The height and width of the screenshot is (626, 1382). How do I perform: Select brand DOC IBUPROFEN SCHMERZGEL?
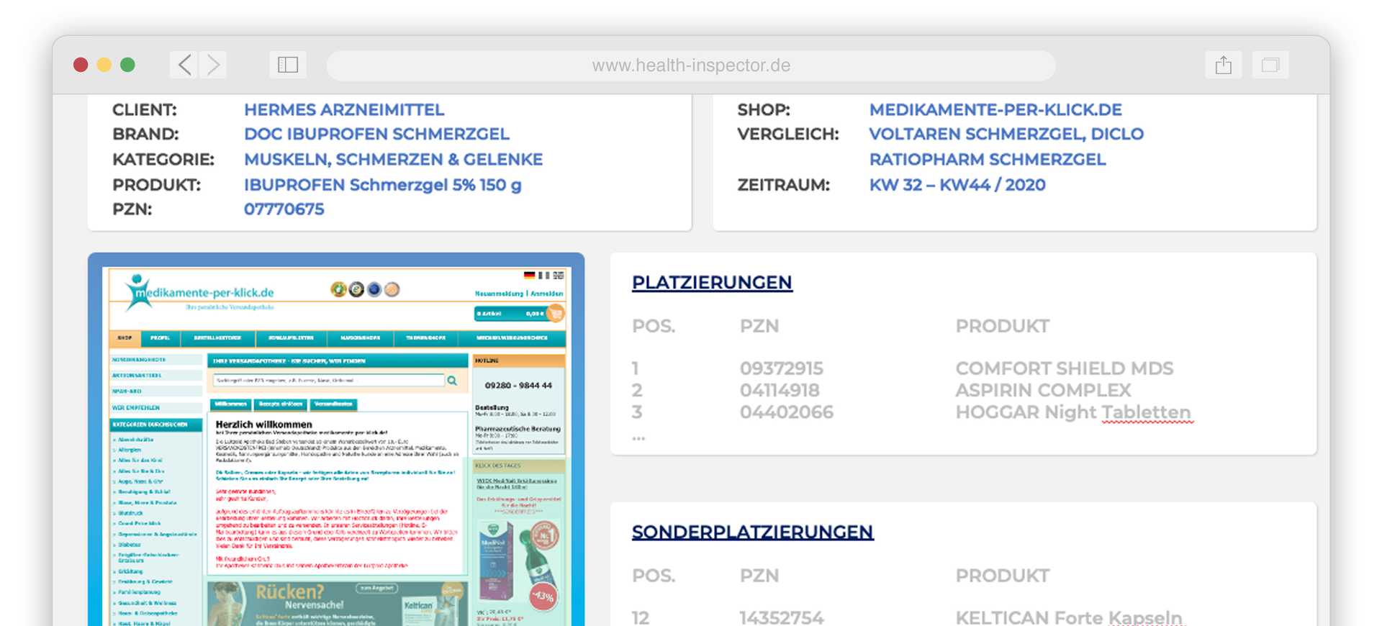click(376, 135)
